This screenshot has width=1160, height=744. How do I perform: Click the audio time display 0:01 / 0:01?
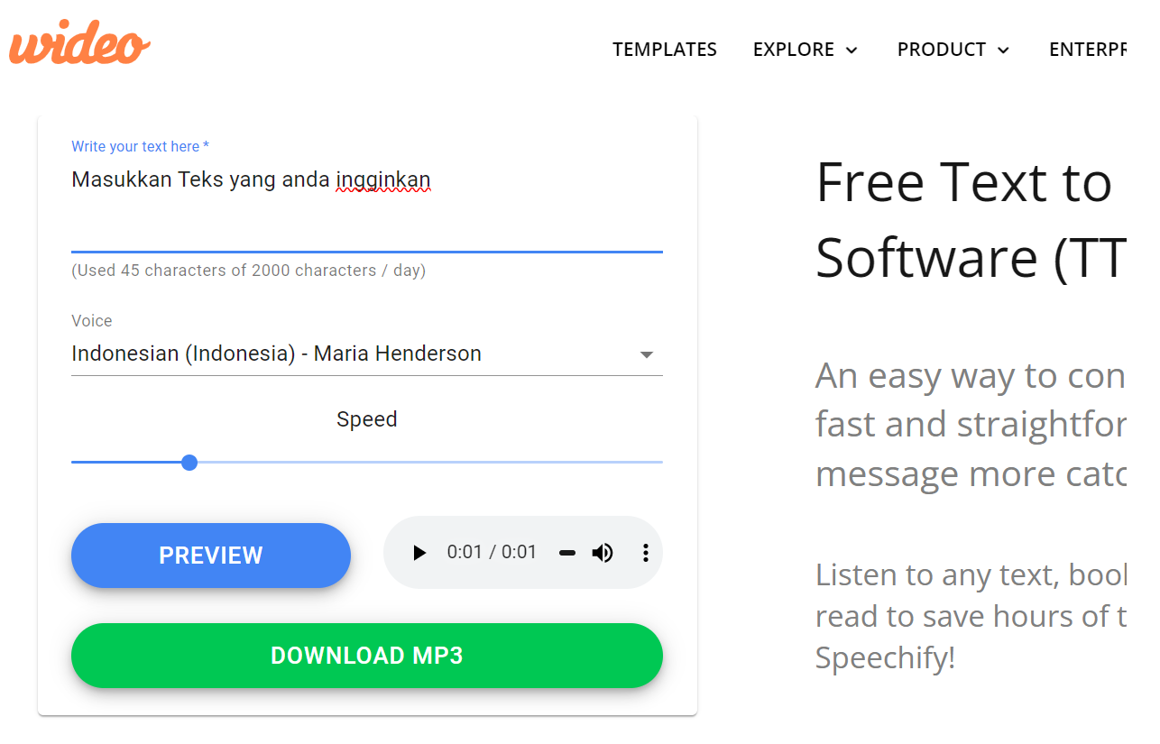pyautogui.click(x=492, y=553)
